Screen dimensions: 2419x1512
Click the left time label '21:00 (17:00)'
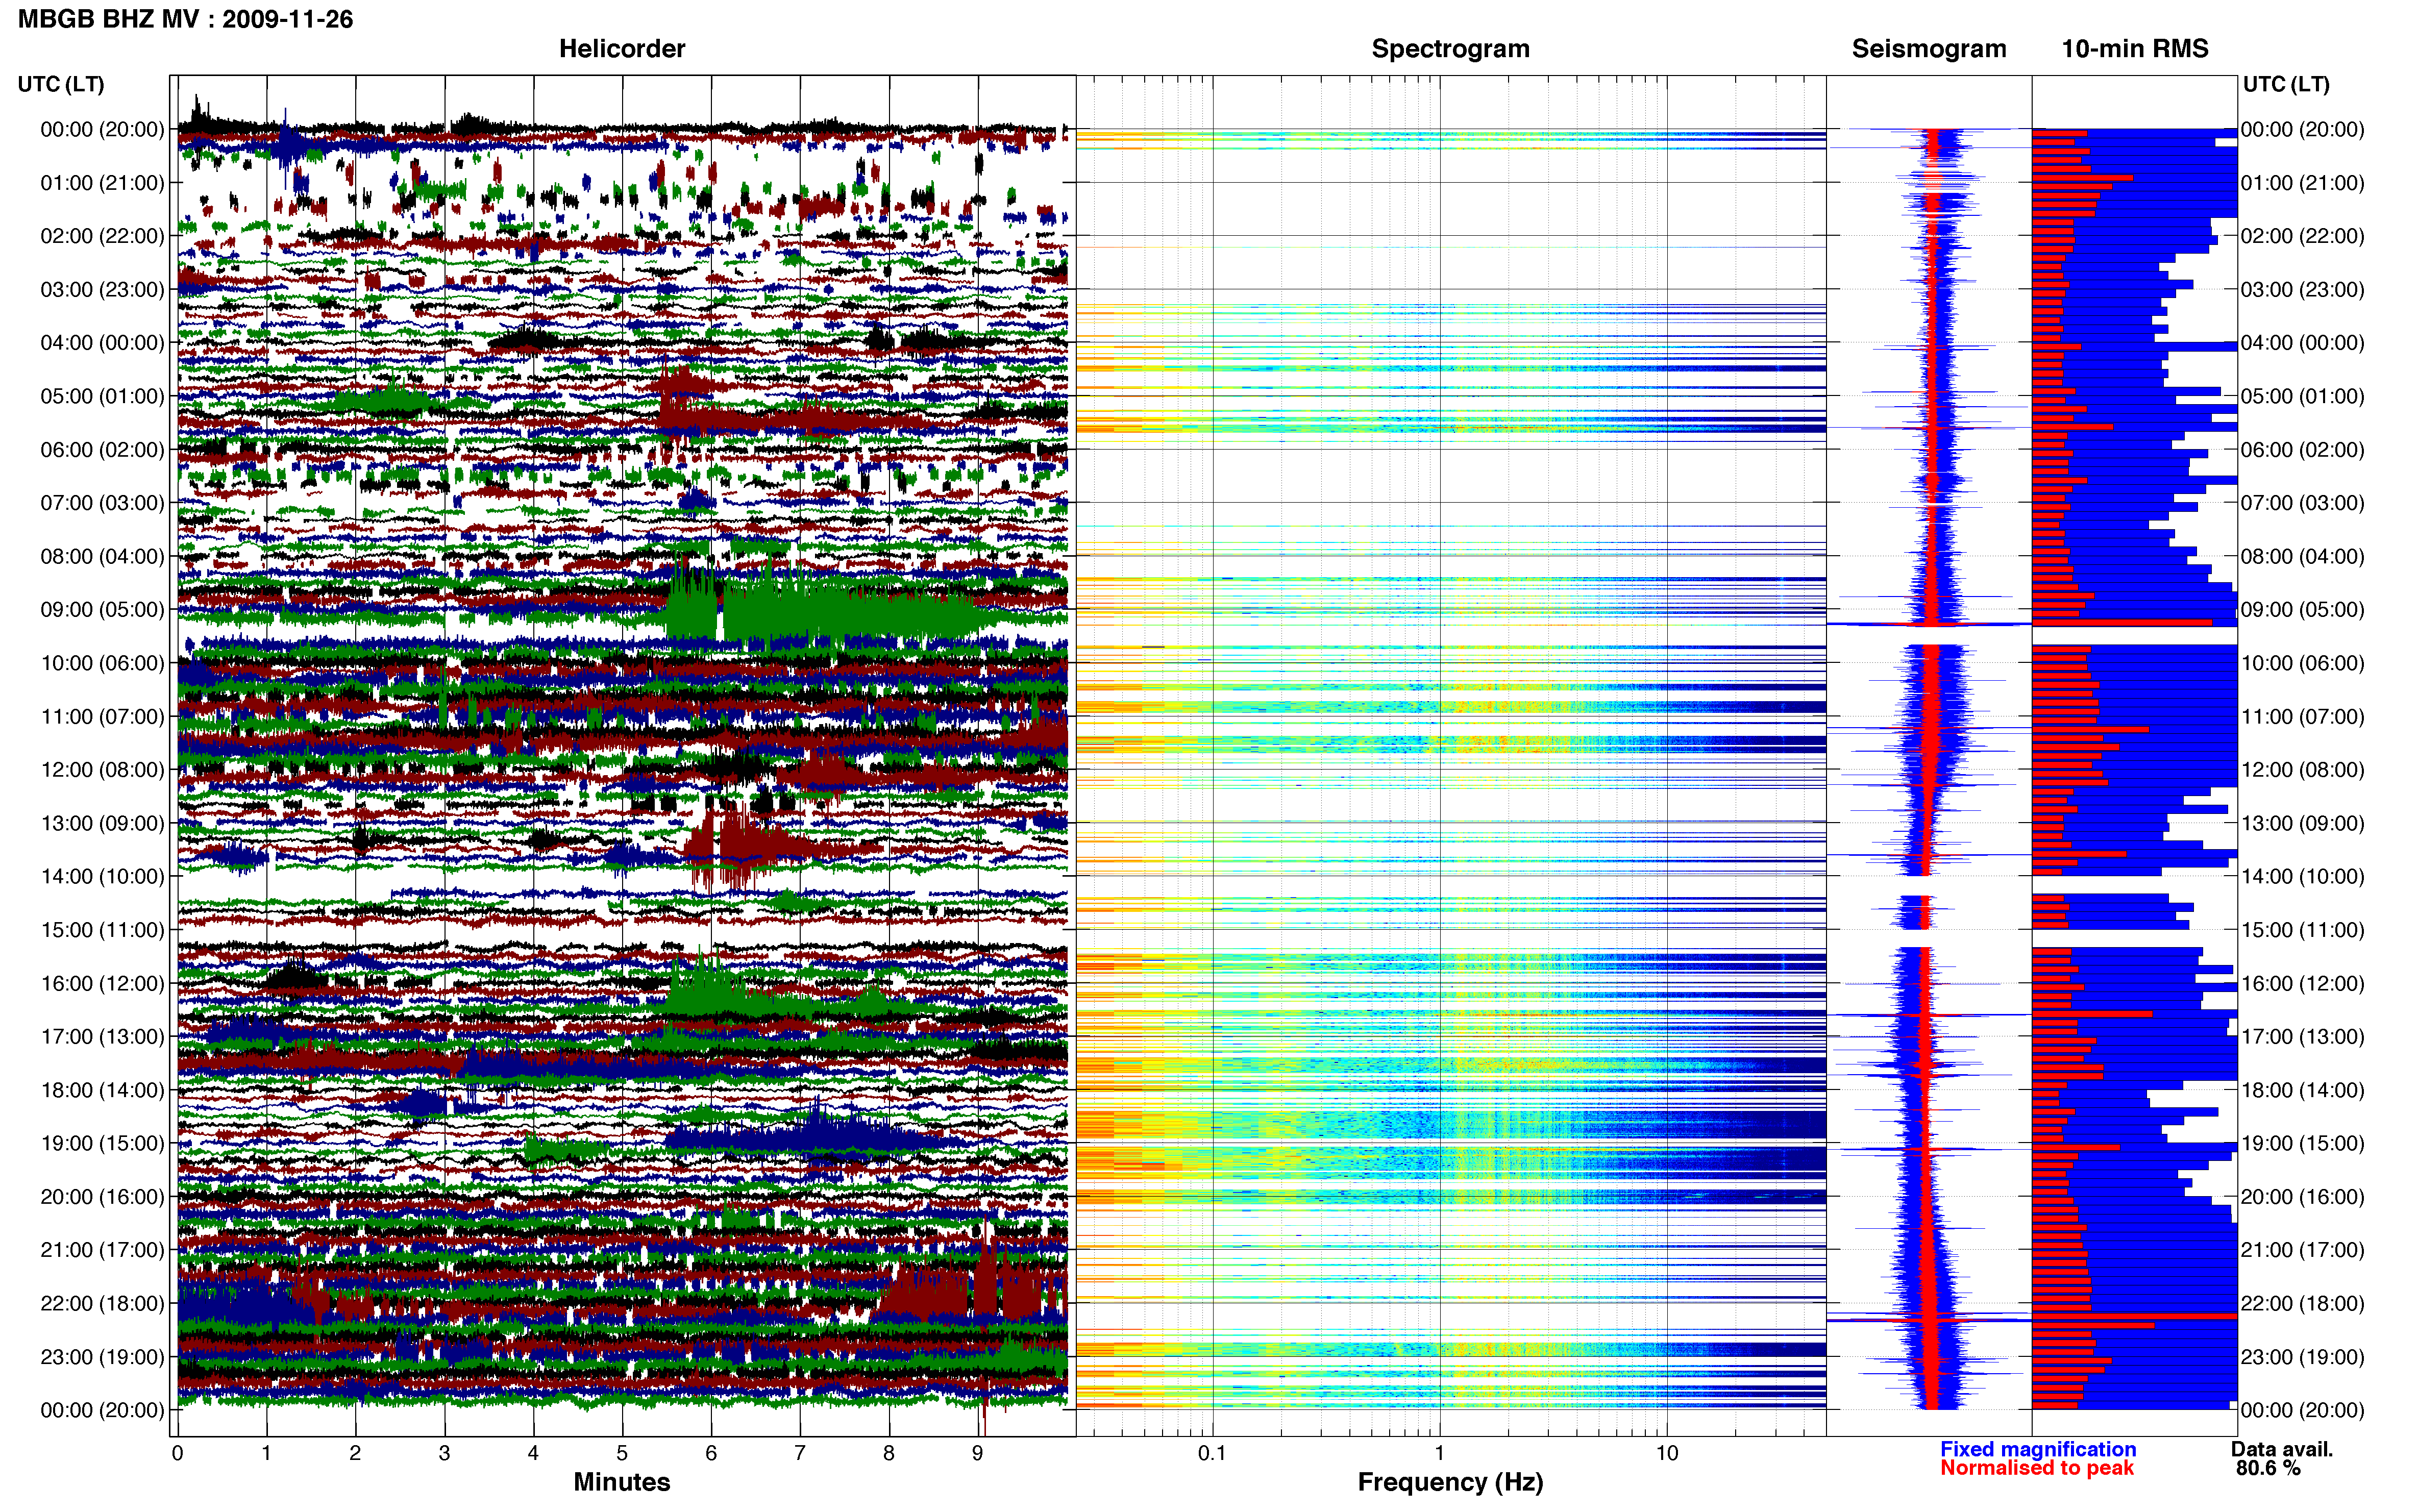(102, 1250)
